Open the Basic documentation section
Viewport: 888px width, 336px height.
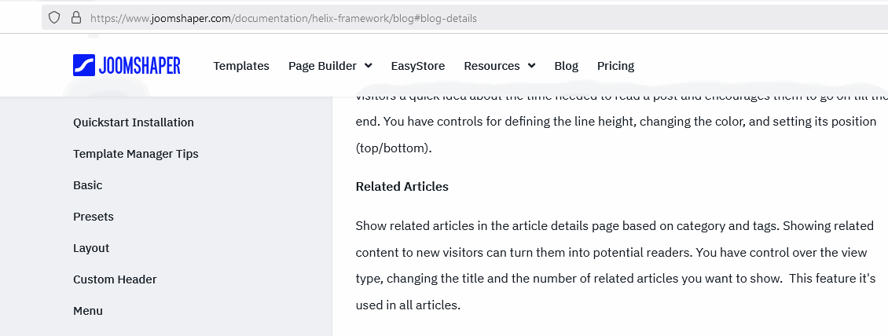click(x=88, y=185)
